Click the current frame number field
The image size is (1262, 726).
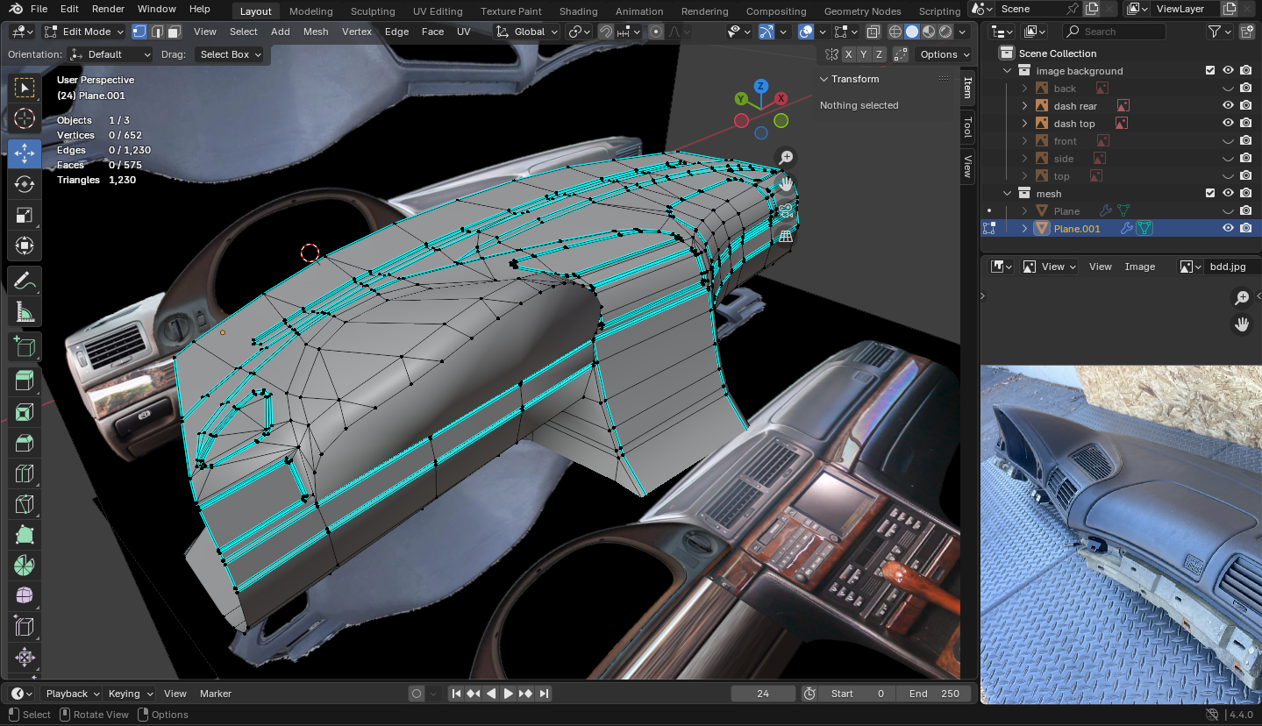763,694
